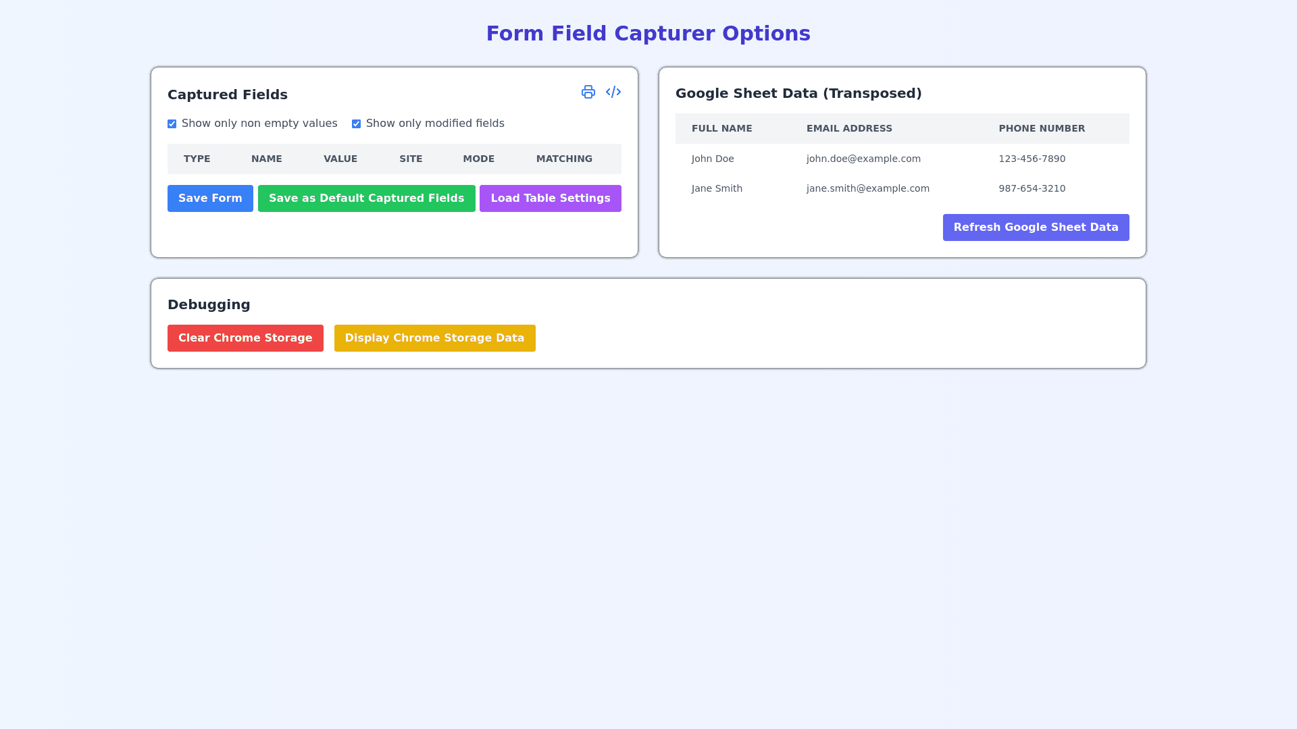Click the SITE column header

[411, 159]
